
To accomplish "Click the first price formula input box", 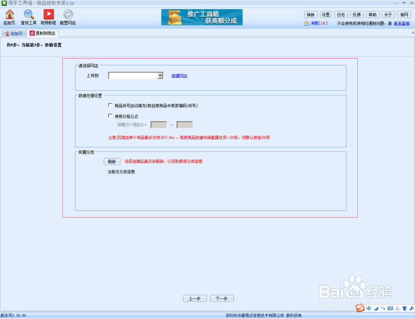I will tap(159, 124).
